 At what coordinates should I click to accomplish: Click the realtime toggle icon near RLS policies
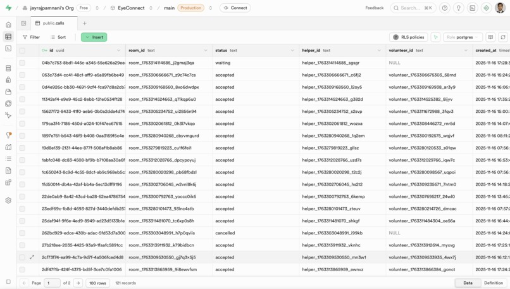(x=435, y=37)
